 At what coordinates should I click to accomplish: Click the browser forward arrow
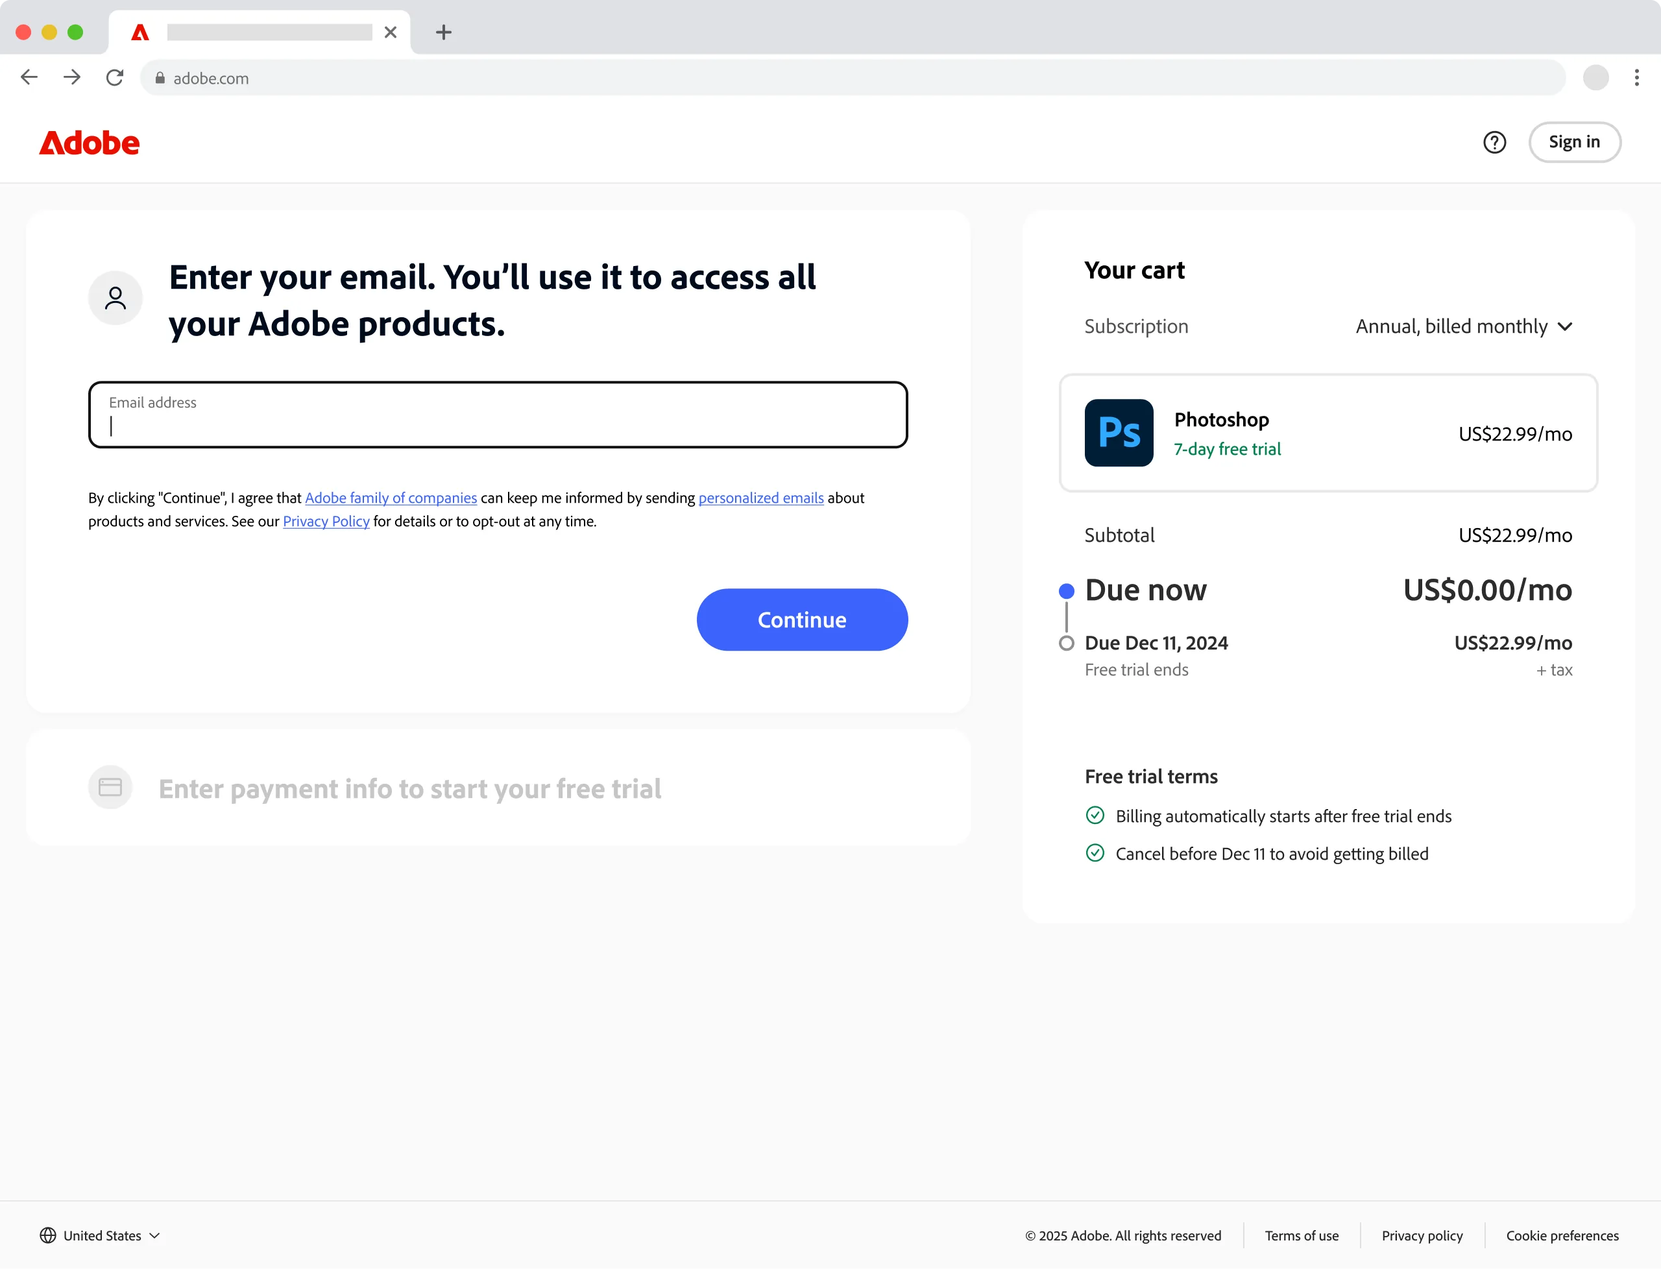click(x=72, y=77)
